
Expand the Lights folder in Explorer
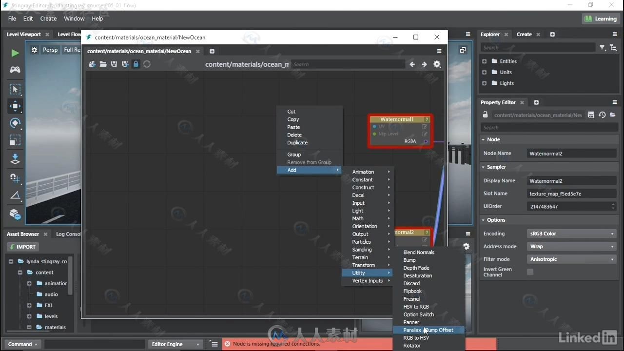[x=484, y=83]
